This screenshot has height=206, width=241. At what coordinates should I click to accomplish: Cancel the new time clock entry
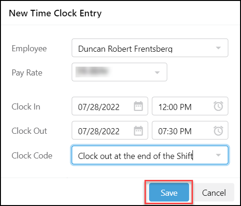(214, 192)
